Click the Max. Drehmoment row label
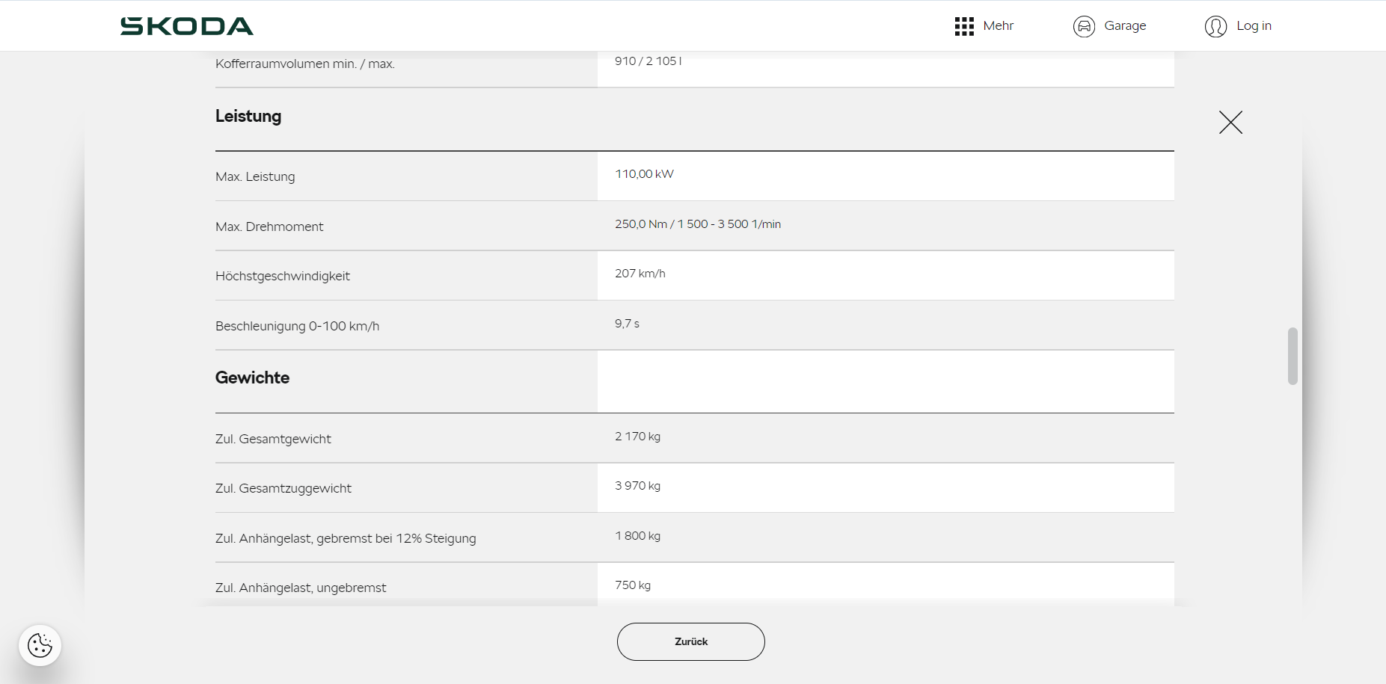1386x684 pixels. (x=269, y=227)
